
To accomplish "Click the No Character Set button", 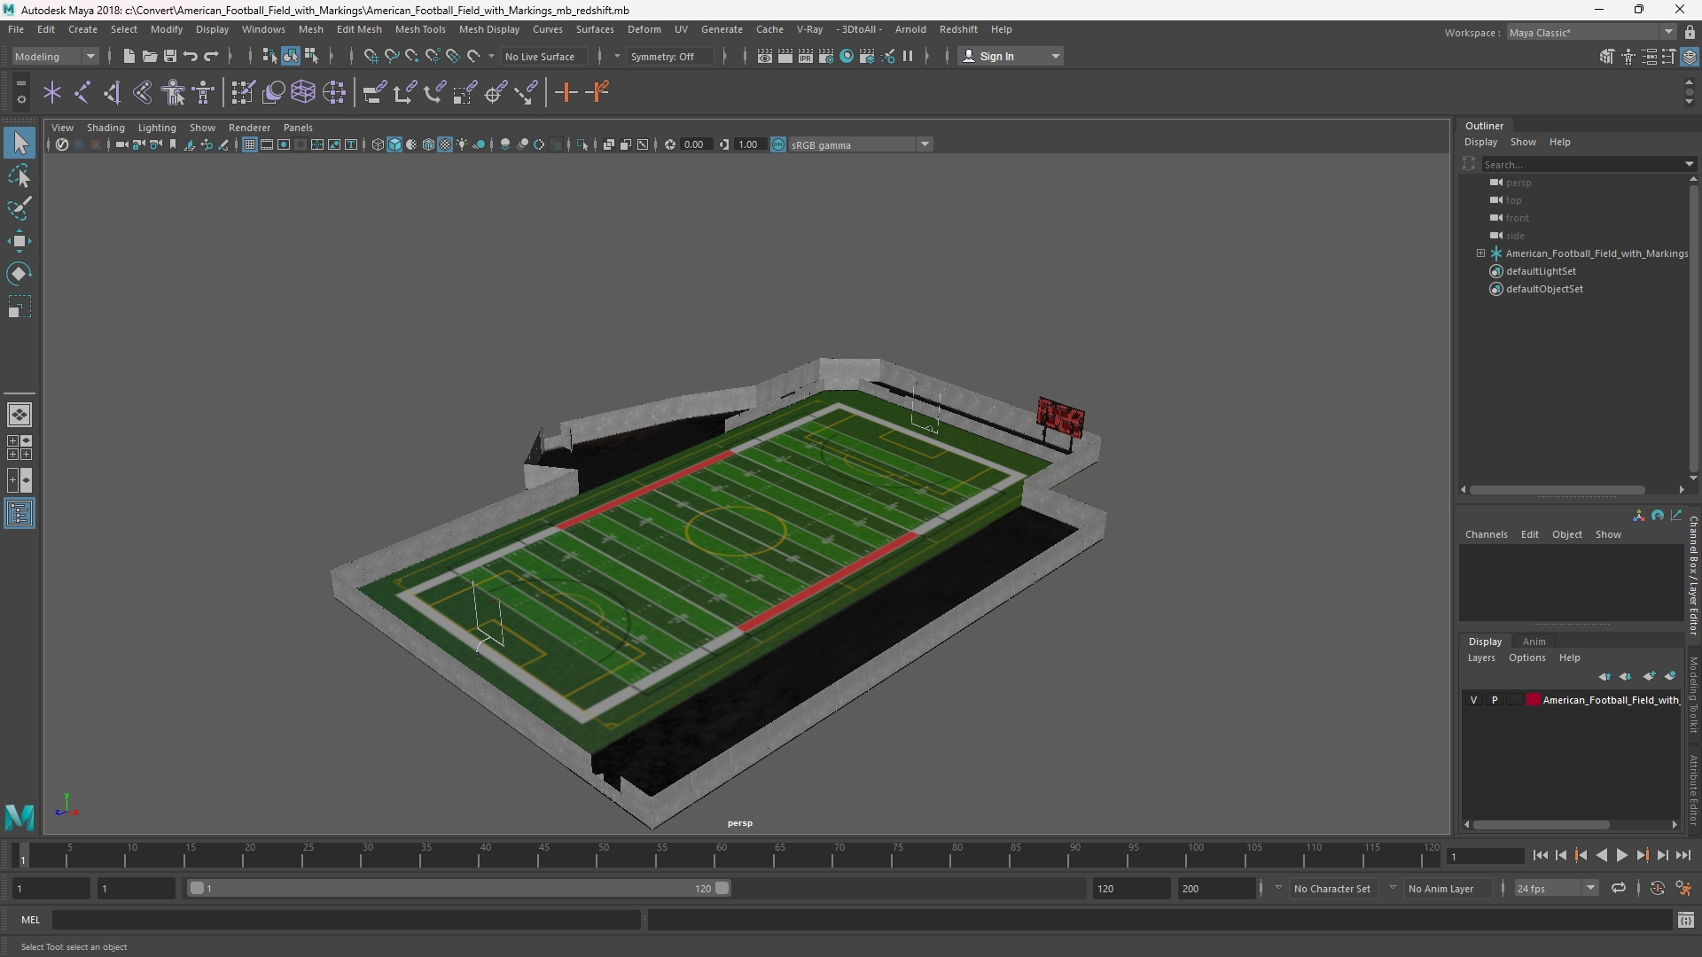I will click(1331, 889).
